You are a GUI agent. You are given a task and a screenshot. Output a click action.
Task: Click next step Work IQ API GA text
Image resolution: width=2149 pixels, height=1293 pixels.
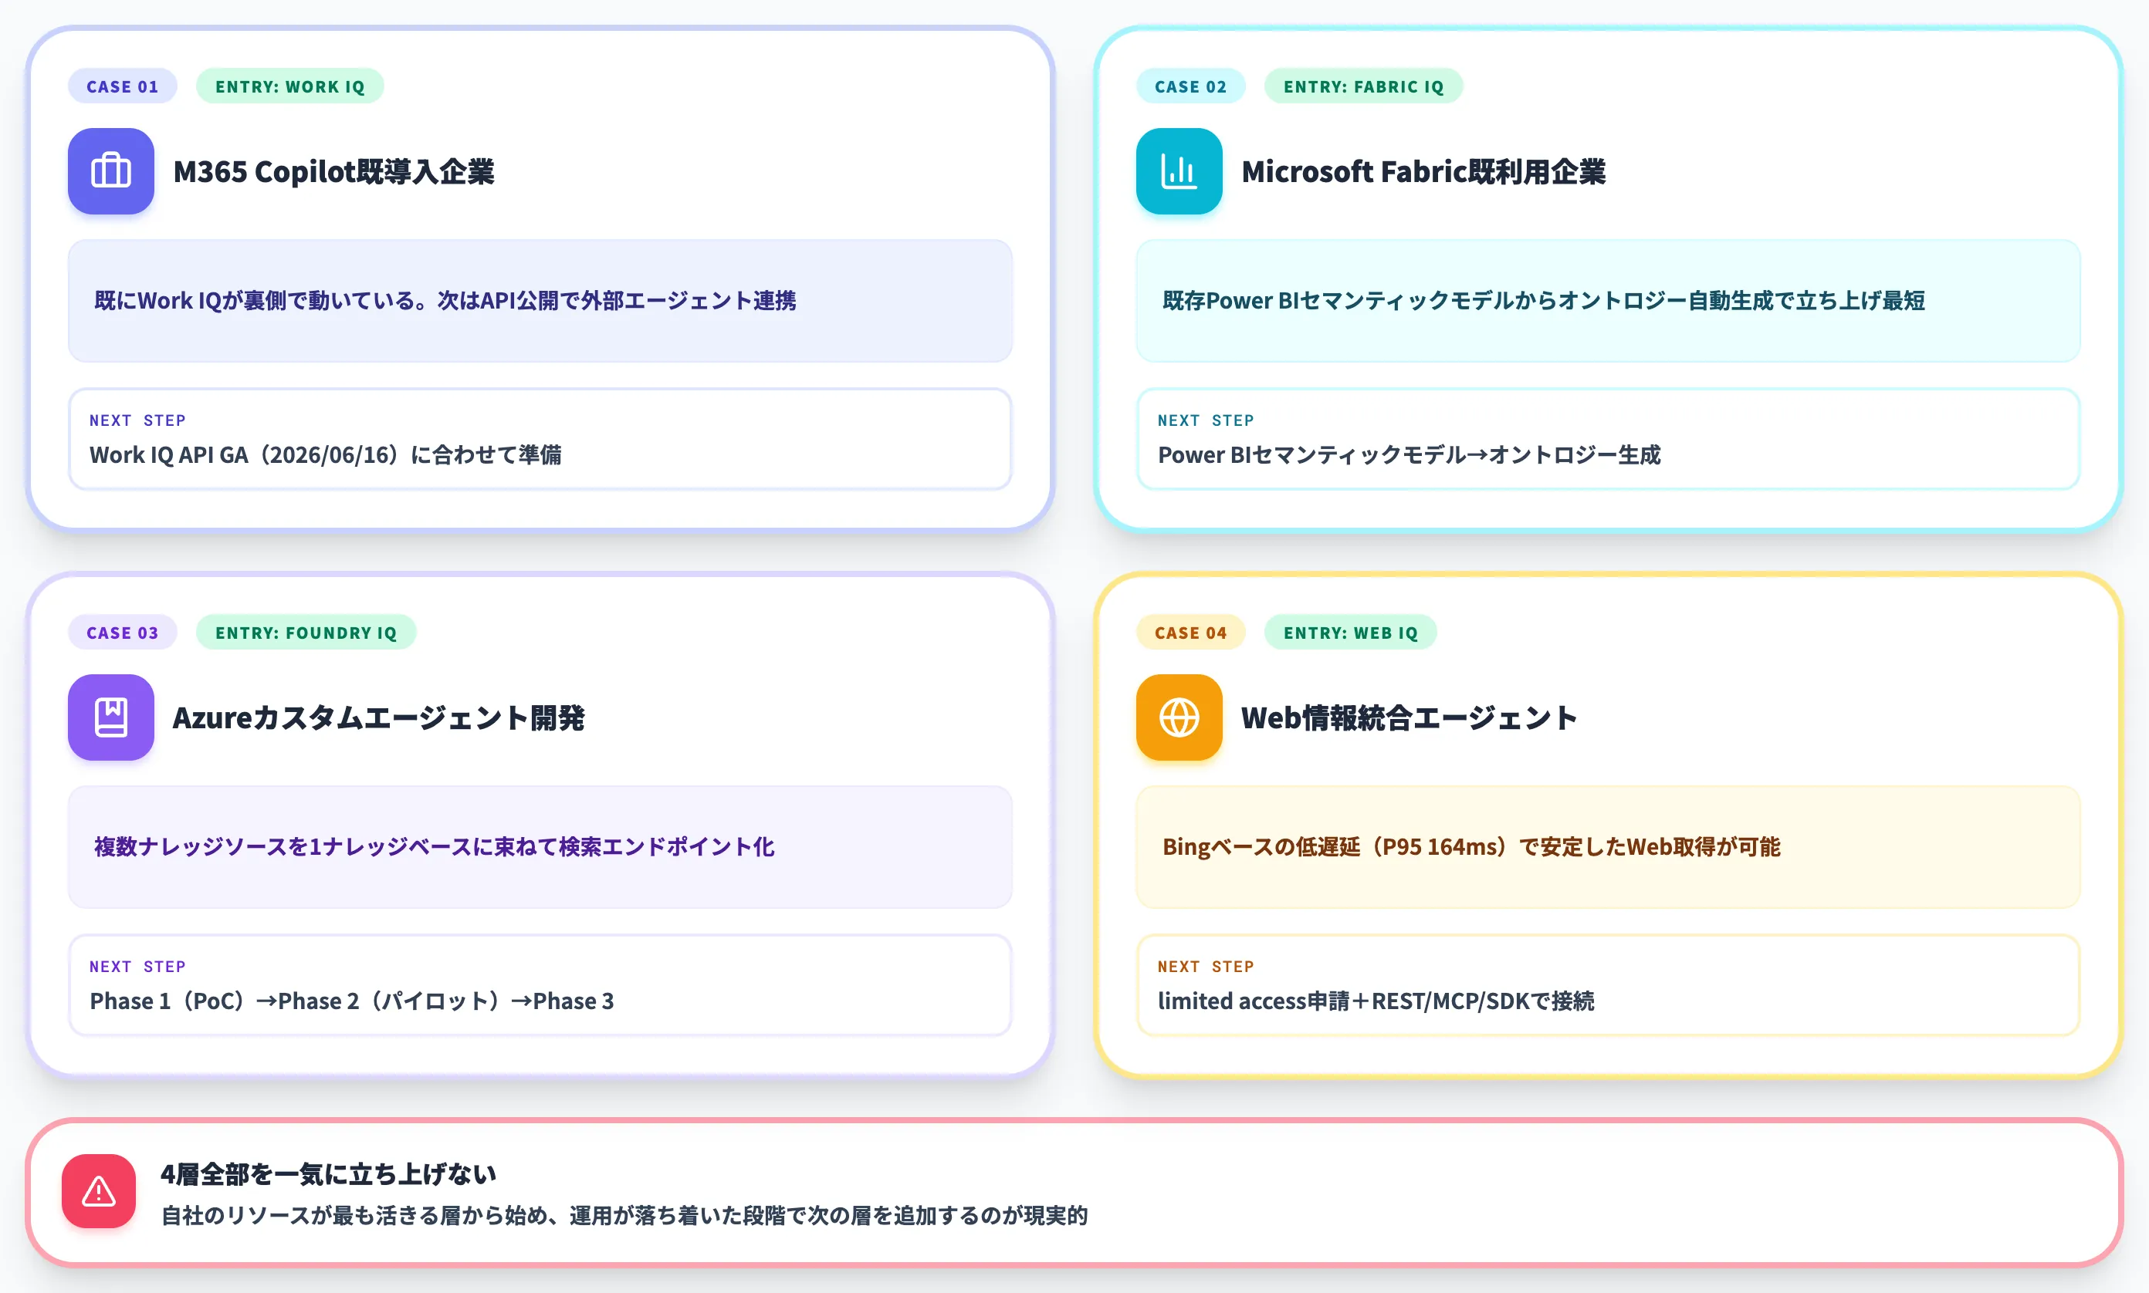[325, 455]
